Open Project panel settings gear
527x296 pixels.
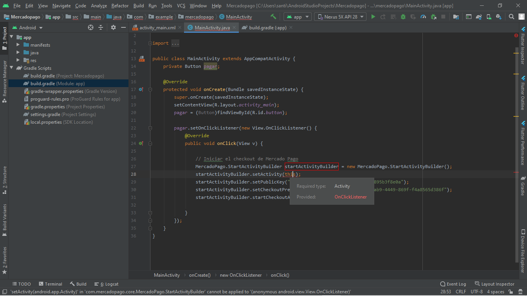[x=113, y=27]
